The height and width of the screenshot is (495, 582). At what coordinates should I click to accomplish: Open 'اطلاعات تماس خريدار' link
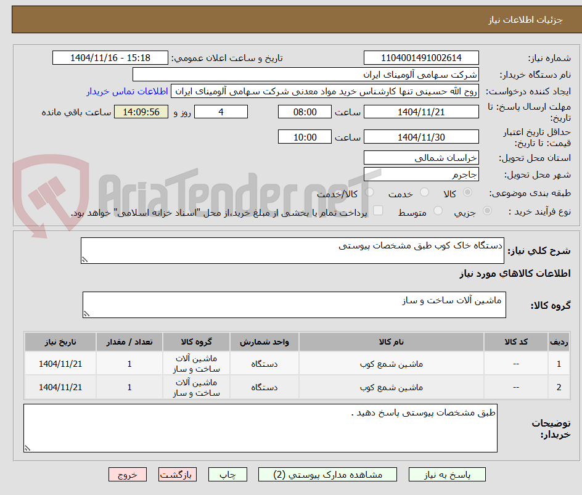point(127,91)
